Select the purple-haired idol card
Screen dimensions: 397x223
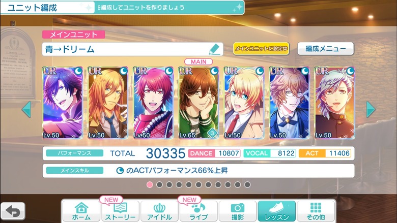pyautogui.click(x=63, y=103)
